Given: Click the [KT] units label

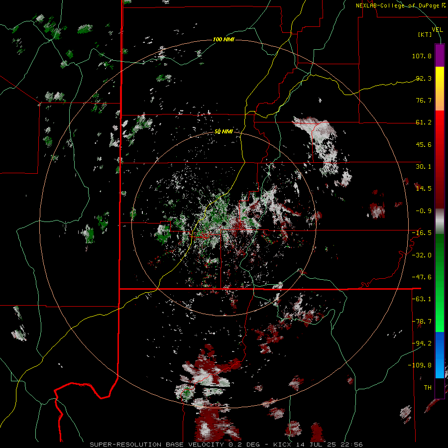Looking at the screenshot, I should [425, 34].
